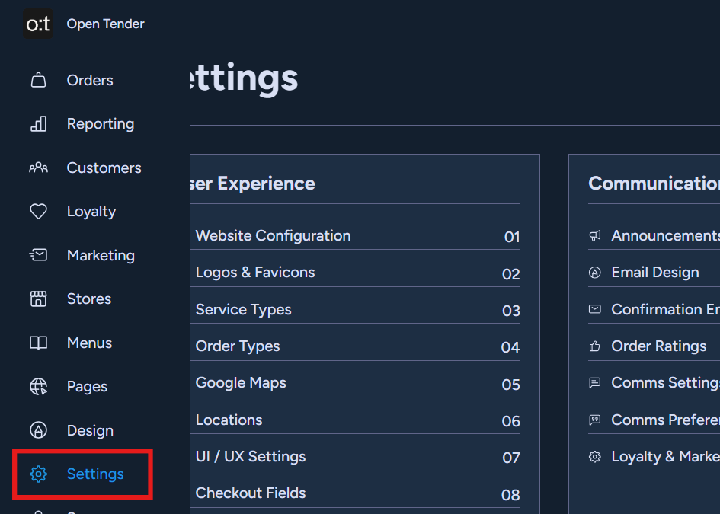This screenshot has width=720, height=514.
Task: Click the Announcements megaphone icon
Action: coord(594,236)
